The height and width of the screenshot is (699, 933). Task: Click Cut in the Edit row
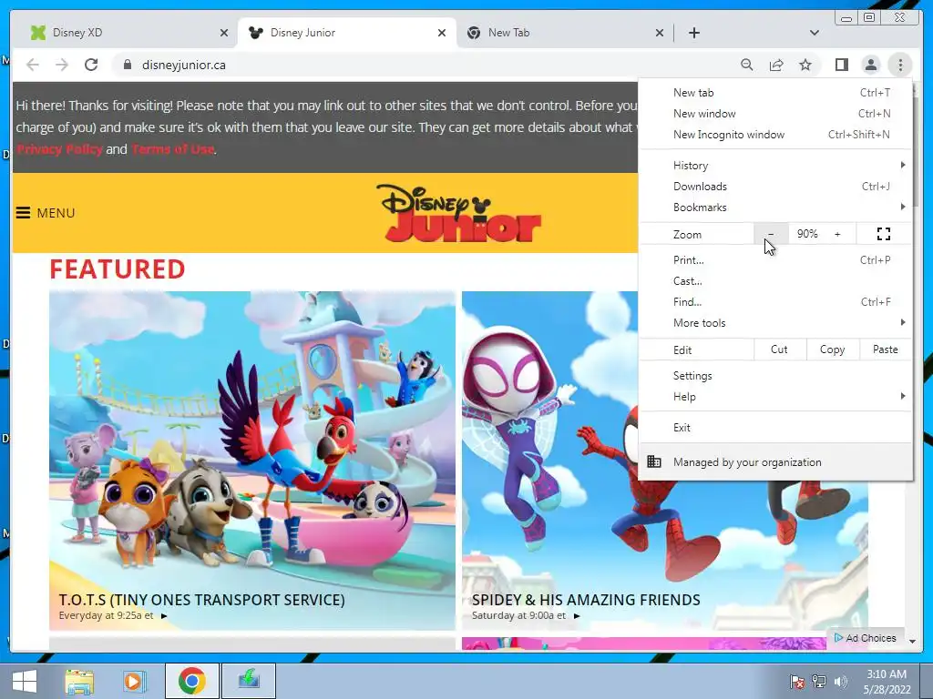pos(780,349)
